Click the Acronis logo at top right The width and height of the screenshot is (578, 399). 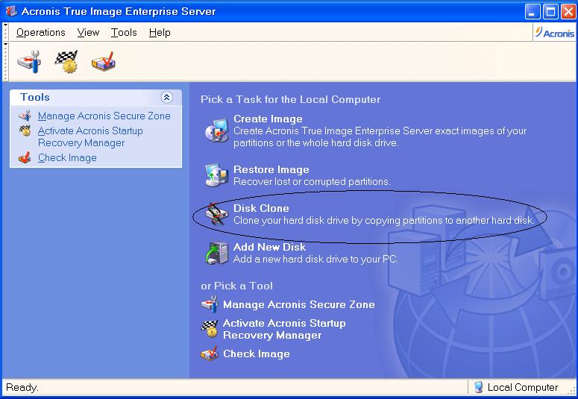click(555, 33)
